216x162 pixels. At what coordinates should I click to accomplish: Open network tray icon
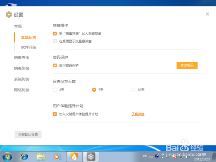coord(181,157)
